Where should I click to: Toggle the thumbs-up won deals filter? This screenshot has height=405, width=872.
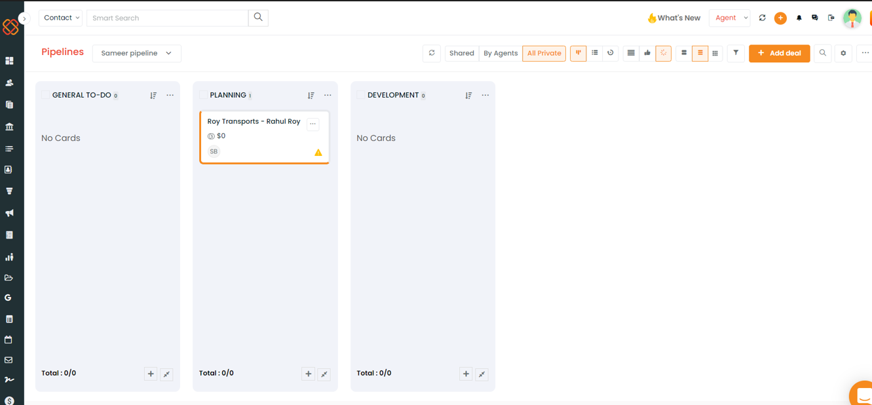(647, 53)
